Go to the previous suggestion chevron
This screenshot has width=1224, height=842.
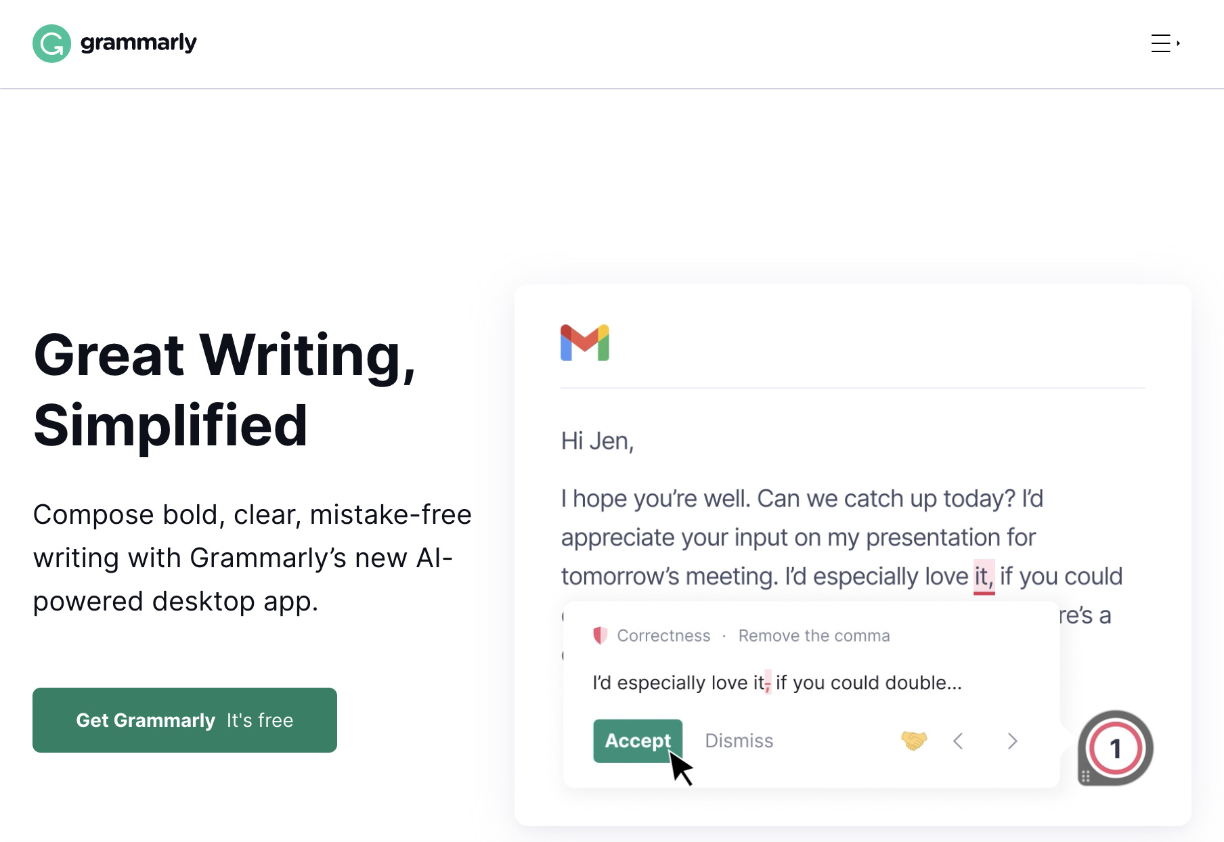959,741
